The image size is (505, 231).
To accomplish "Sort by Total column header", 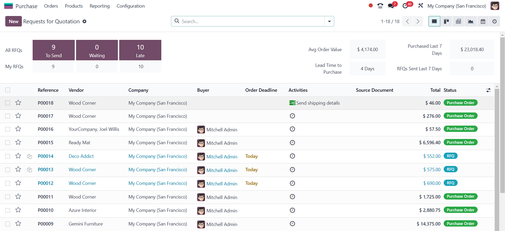I will pyautogui.click(x=435, y=90).
